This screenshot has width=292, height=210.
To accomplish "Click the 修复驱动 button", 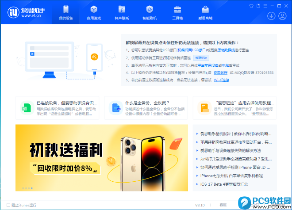I will (x=201, y=58).
